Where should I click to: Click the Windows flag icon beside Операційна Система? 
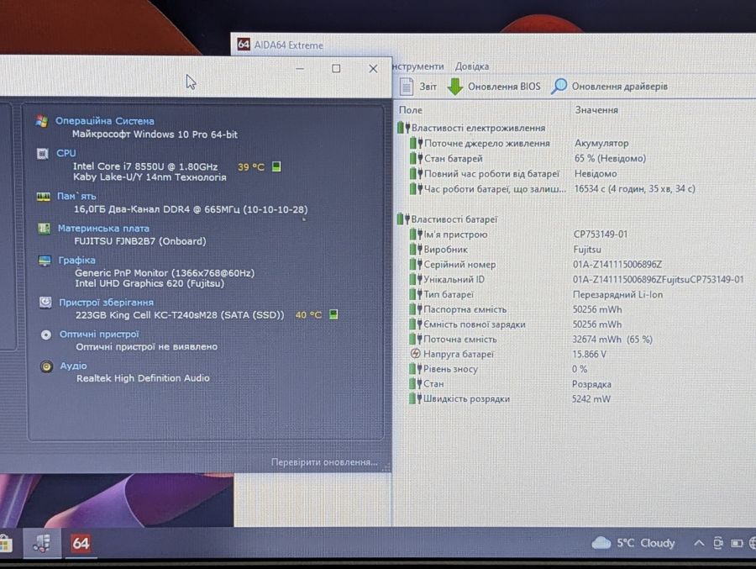(x=42, y=121)
